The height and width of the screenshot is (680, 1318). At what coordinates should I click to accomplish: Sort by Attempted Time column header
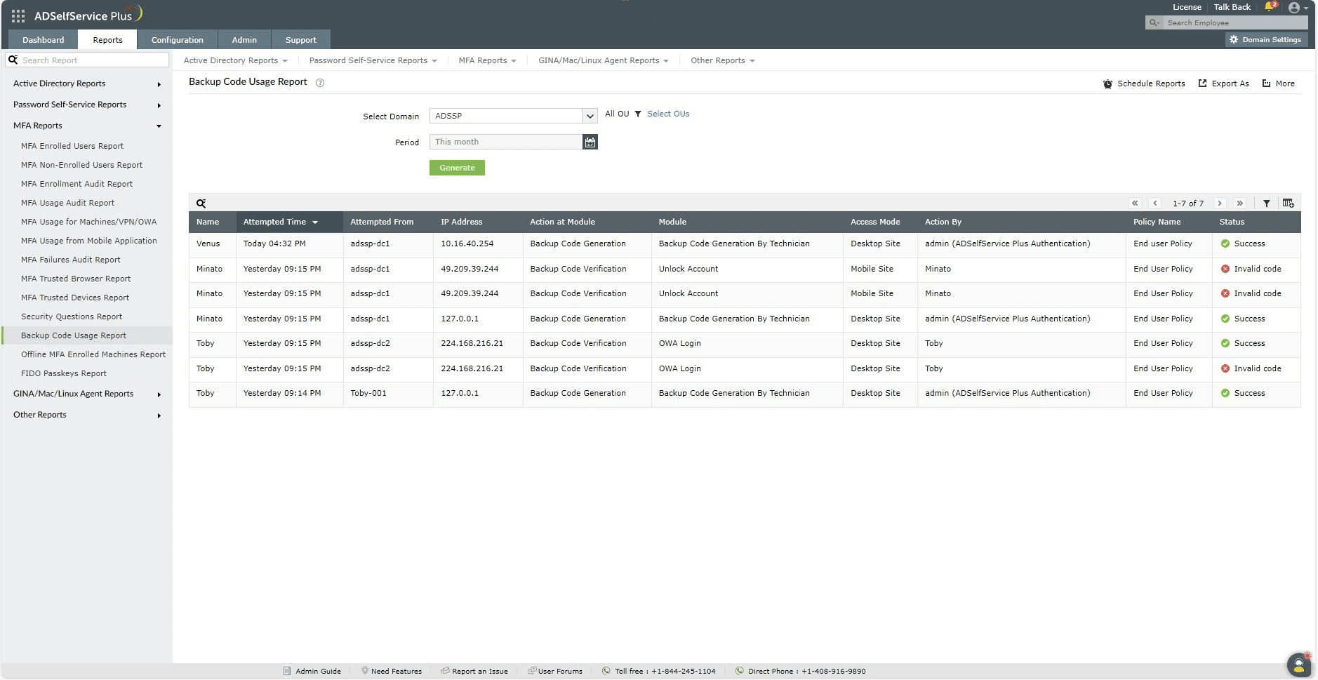pyautogui.click(x=281, y=222)
